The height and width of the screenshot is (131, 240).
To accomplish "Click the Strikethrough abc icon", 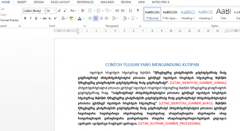I will 45,18.
